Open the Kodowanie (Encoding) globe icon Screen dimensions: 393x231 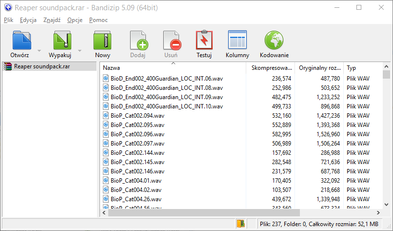click(x=274, y=40)
